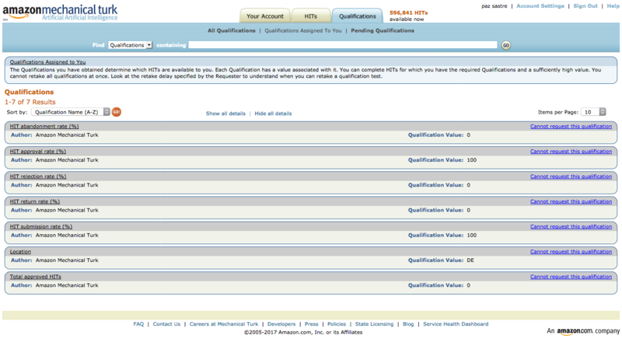Open the Pending Qualifications sub-tab

click(x=383, y=30)
